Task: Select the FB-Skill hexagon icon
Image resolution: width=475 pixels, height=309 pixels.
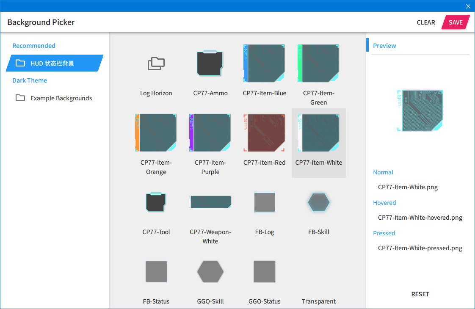Action: [x=318, y=202]
